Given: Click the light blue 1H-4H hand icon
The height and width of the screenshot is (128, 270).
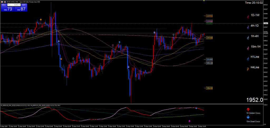Looking at the screenshot, I should coord(248,38).
